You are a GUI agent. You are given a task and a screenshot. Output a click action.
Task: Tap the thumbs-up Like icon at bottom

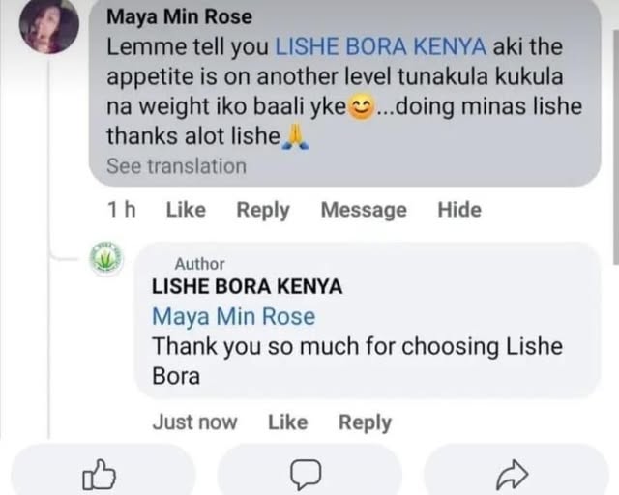tap(101, 475)
